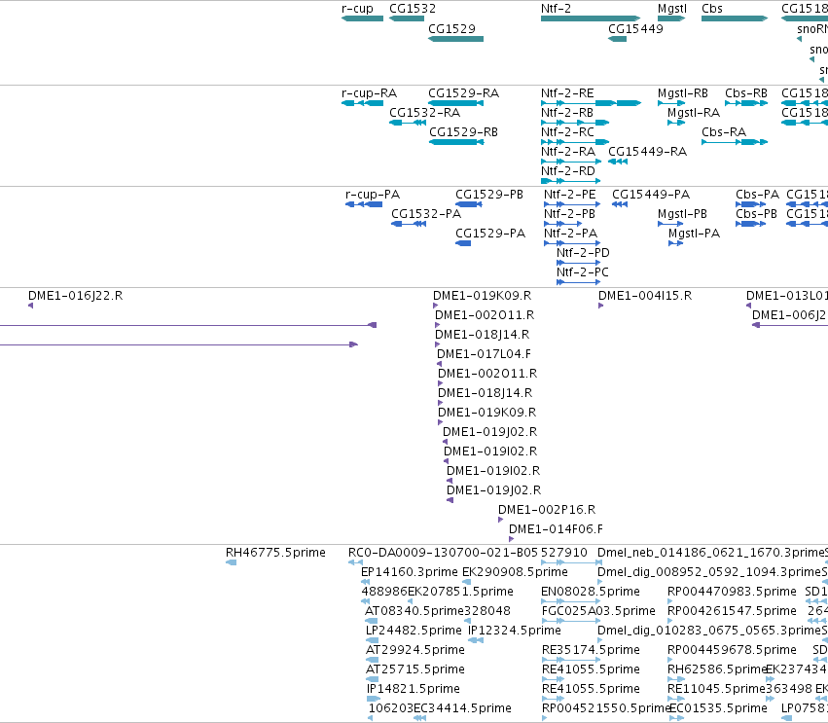Click transcript Mgstl-RA
Image resolution: width=828 pixels, height=723 pixels.
(x=676, y=123)
